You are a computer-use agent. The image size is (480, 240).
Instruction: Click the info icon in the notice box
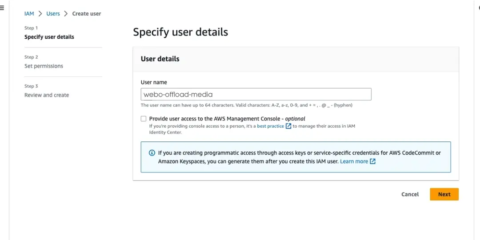[x=152, y=153]
